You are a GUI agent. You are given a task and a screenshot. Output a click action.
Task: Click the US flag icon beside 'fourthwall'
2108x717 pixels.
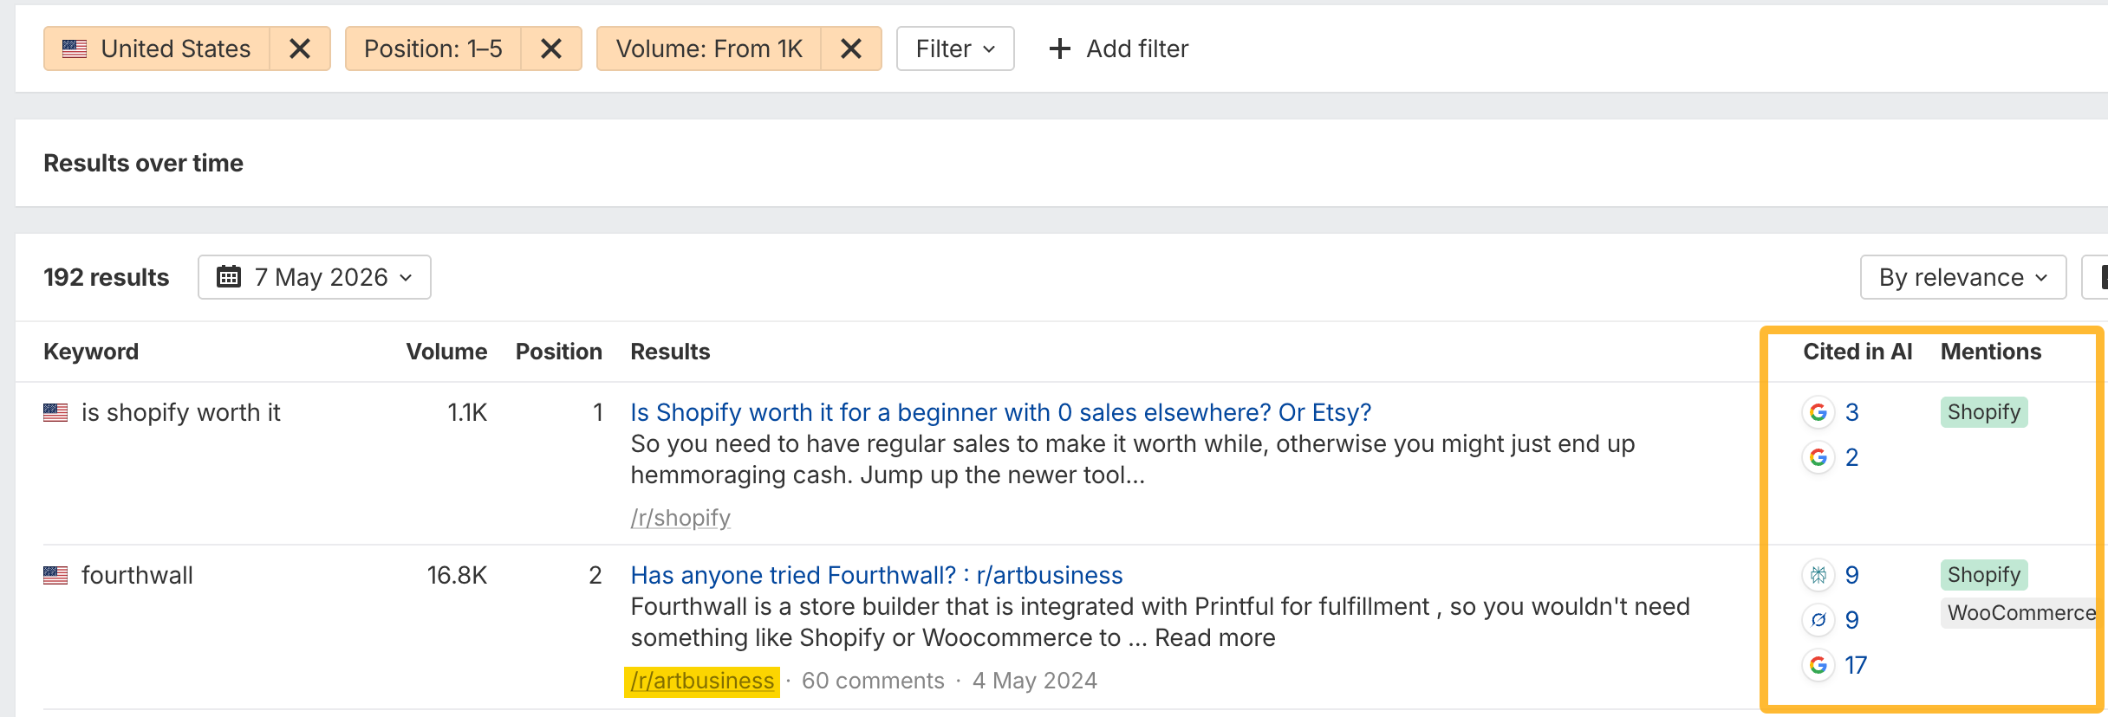tap(55, 575)
